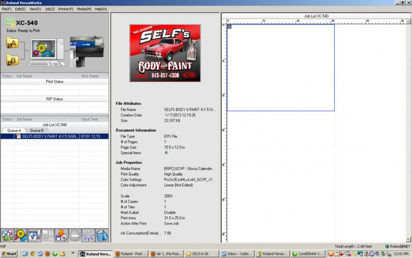Switch to the Queue B tab
Image resolution: width=412 pixels, height=258 pixels.
pyautogui.click(x=37, y=131)
